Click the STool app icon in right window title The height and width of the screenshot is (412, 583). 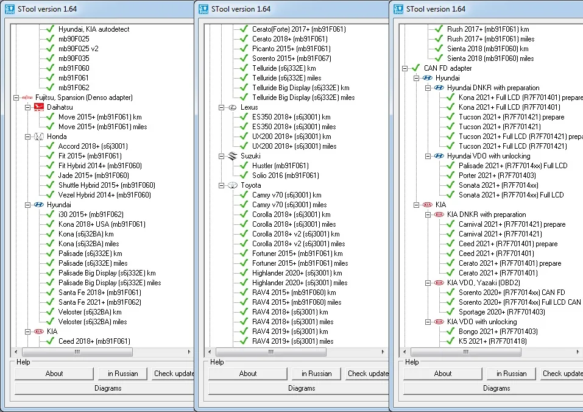pyautogui.click(x=398, y=9)
